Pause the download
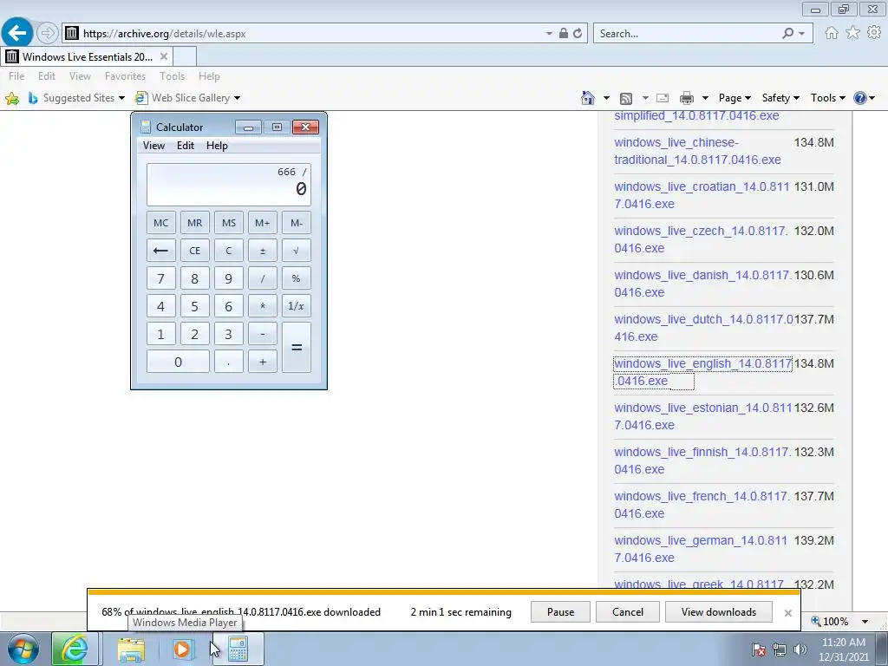Screen dimensions: 888x666 click(561, 612)
